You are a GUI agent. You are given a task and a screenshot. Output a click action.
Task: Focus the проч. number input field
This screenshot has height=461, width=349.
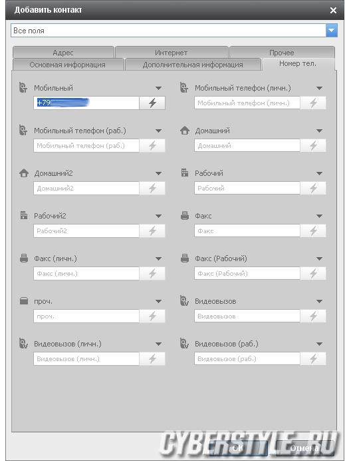[x=86, y=316]
